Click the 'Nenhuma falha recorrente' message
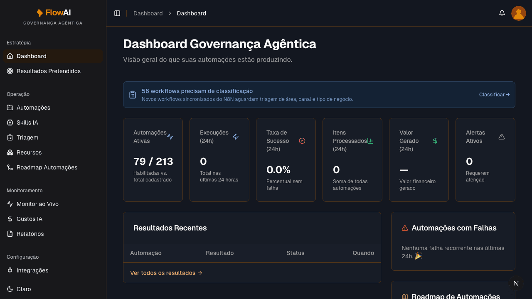532x299 pixels. pos(453,252)
